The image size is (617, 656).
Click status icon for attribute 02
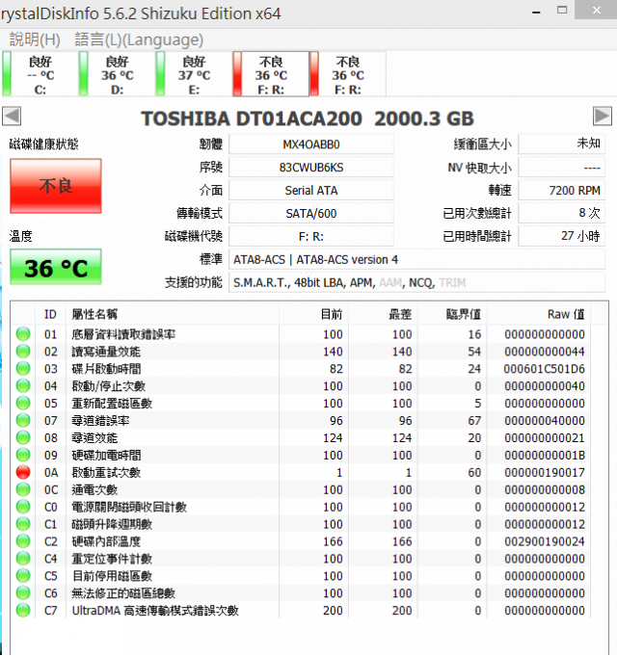(23, 351)
